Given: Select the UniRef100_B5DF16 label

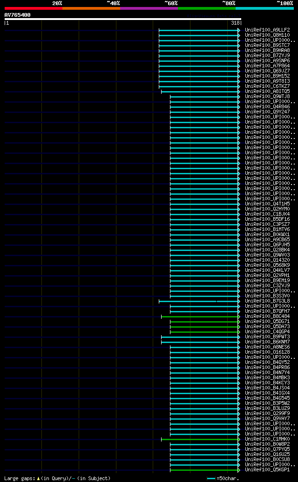Looking at the screenshot, I should [267, 219].
